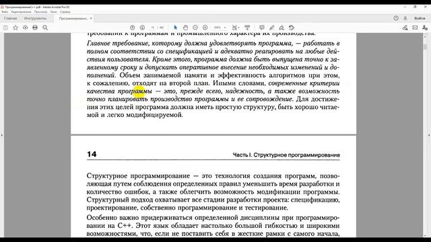The height and width of the screenshot is (242, 431).
Task: Click the vertical scrollbar thumb
Action: tap(425, 47)
